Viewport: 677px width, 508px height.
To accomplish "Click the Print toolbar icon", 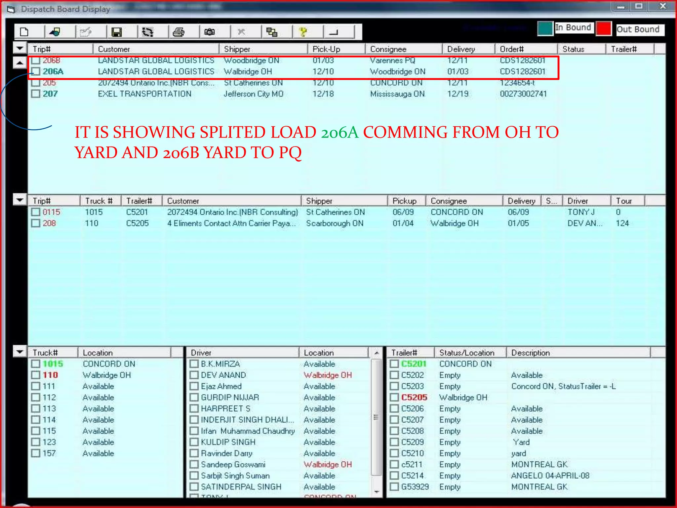I will pos(179,32).
